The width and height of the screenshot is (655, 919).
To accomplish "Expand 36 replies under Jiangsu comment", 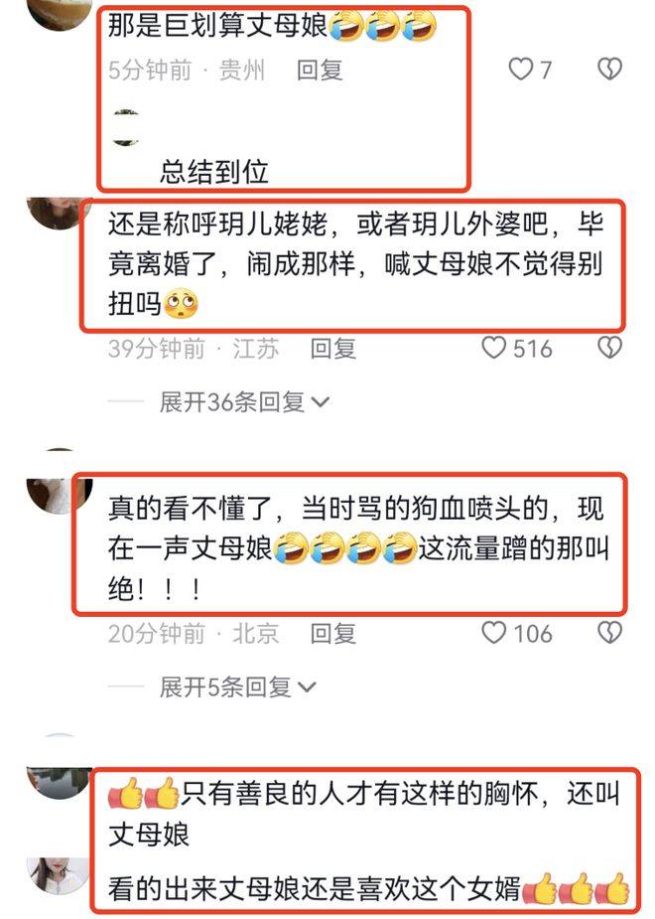I will [245, 402].
